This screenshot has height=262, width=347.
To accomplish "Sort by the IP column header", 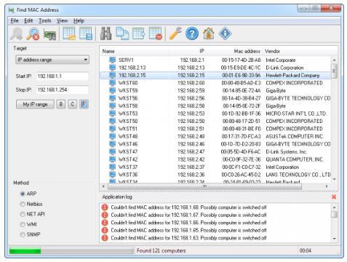I will [187, 51].
